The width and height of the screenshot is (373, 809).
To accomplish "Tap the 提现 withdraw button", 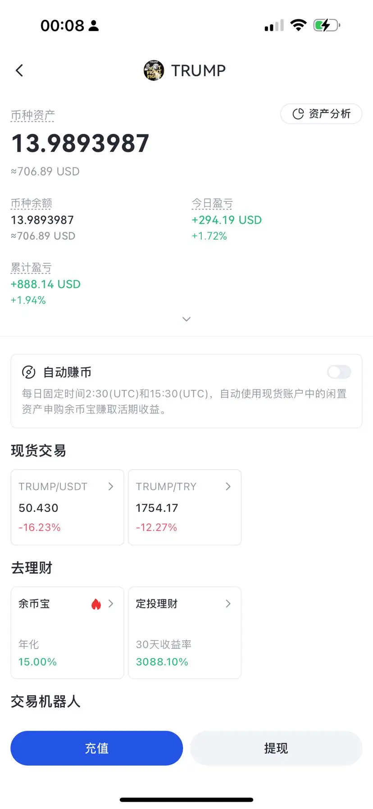I will [x=276, y=748].
